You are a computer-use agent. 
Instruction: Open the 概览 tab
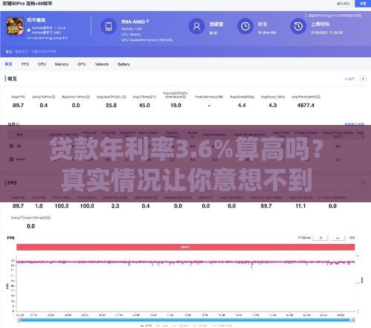(x=8, y=64)
